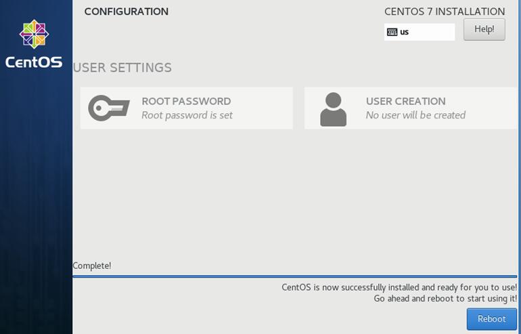
Task: Click the installation progress bar
Action: [x=295, y=276]
